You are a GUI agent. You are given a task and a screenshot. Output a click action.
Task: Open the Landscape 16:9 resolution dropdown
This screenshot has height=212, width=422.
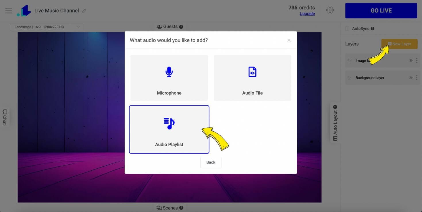pos(47,27)
